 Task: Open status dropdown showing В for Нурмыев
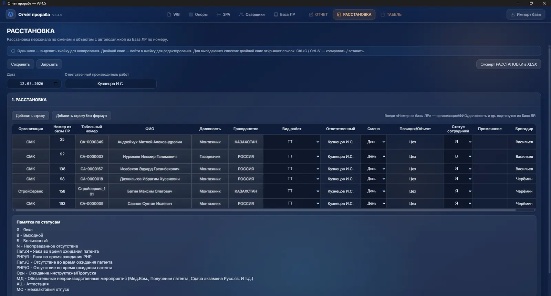458,156
